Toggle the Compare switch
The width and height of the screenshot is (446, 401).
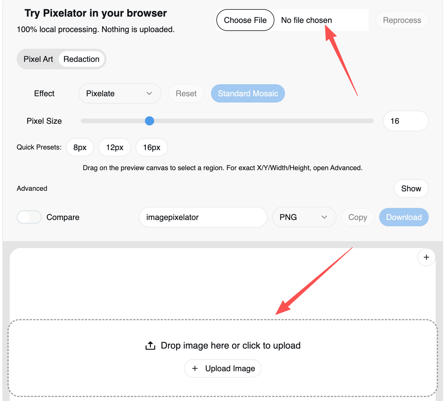29,217
